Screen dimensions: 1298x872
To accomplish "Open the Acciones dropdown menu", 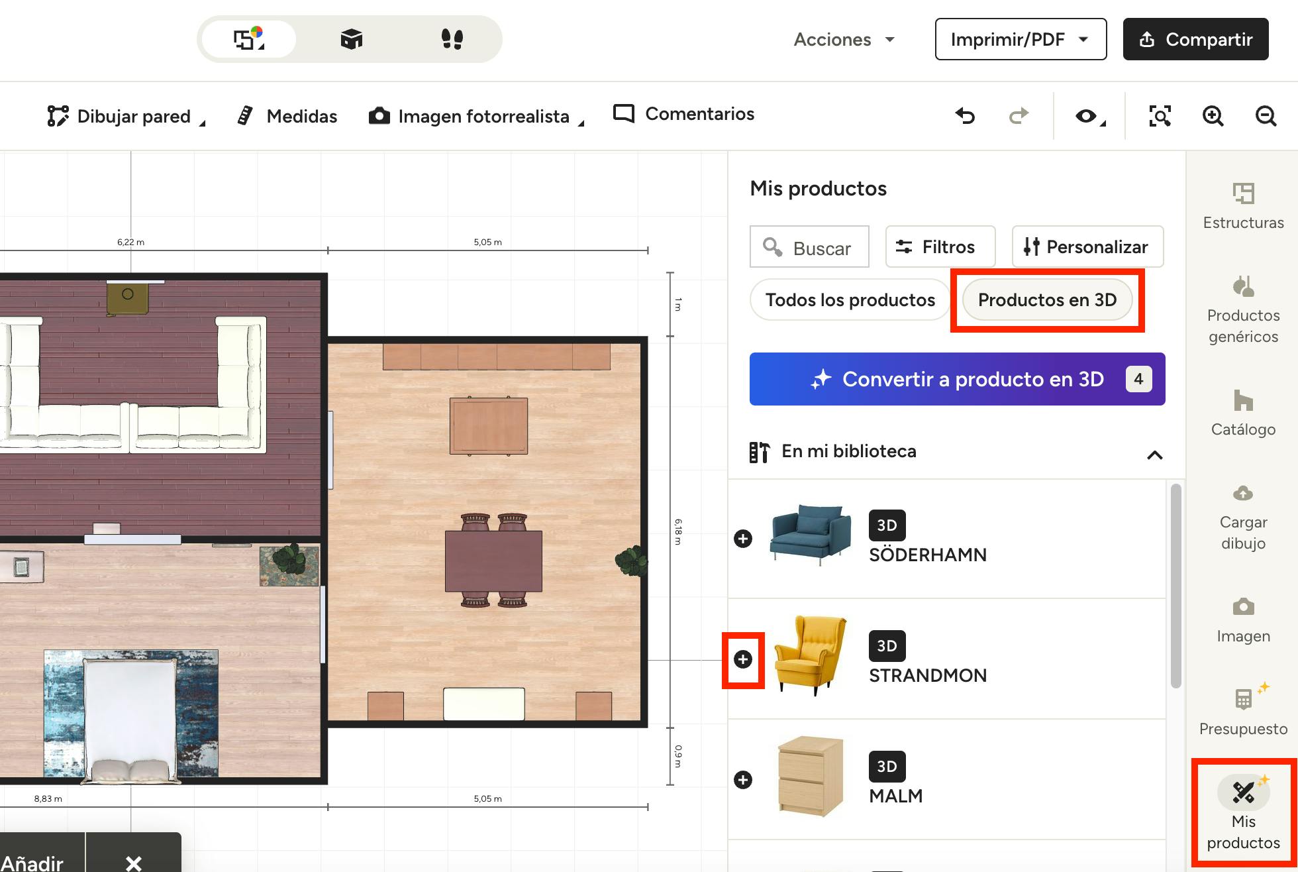I will point(844,39).
